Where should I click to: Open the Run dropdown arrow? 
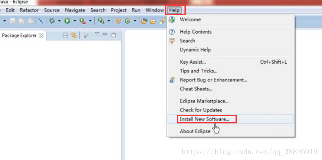click(x=75, y=21)
